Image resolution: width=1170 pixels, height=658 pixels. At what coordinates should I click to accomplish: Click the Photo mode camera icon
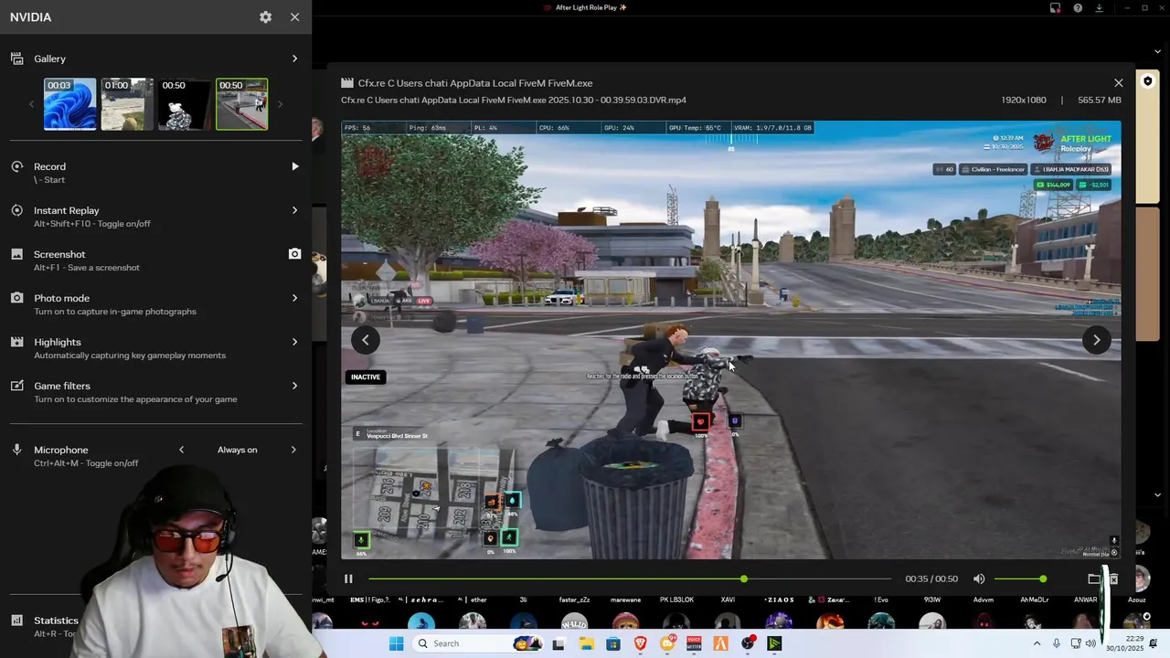[x=16, y=298]
